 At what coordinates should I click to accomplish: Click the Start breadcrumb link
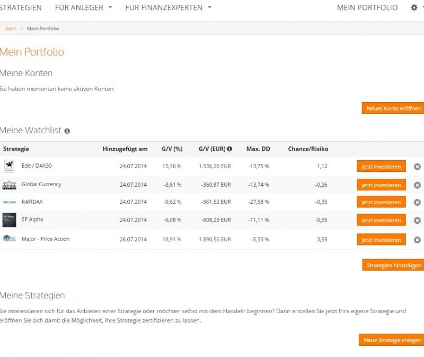(x=11, y=29)
